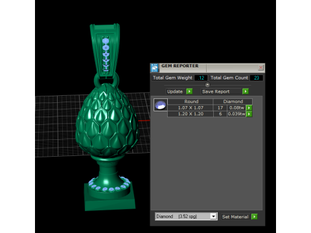Click the gem count cell showing 6
This screenshot has width=311, height=233.
220,114
